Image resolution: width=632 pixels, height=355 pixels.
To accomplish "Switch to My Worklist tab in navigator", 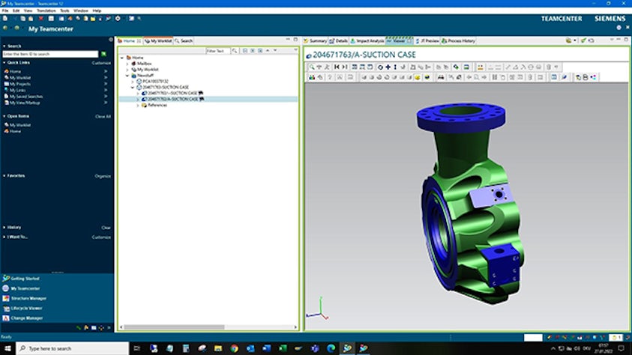I will 158,40.
